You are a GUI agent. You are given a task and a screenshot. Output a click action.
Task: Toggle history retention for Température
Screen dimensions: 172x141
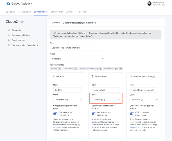pos(94,114)
